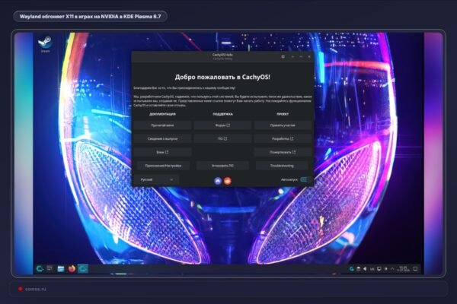
Task: Click the Установить ПО button
Action: [x=222, y=166]
